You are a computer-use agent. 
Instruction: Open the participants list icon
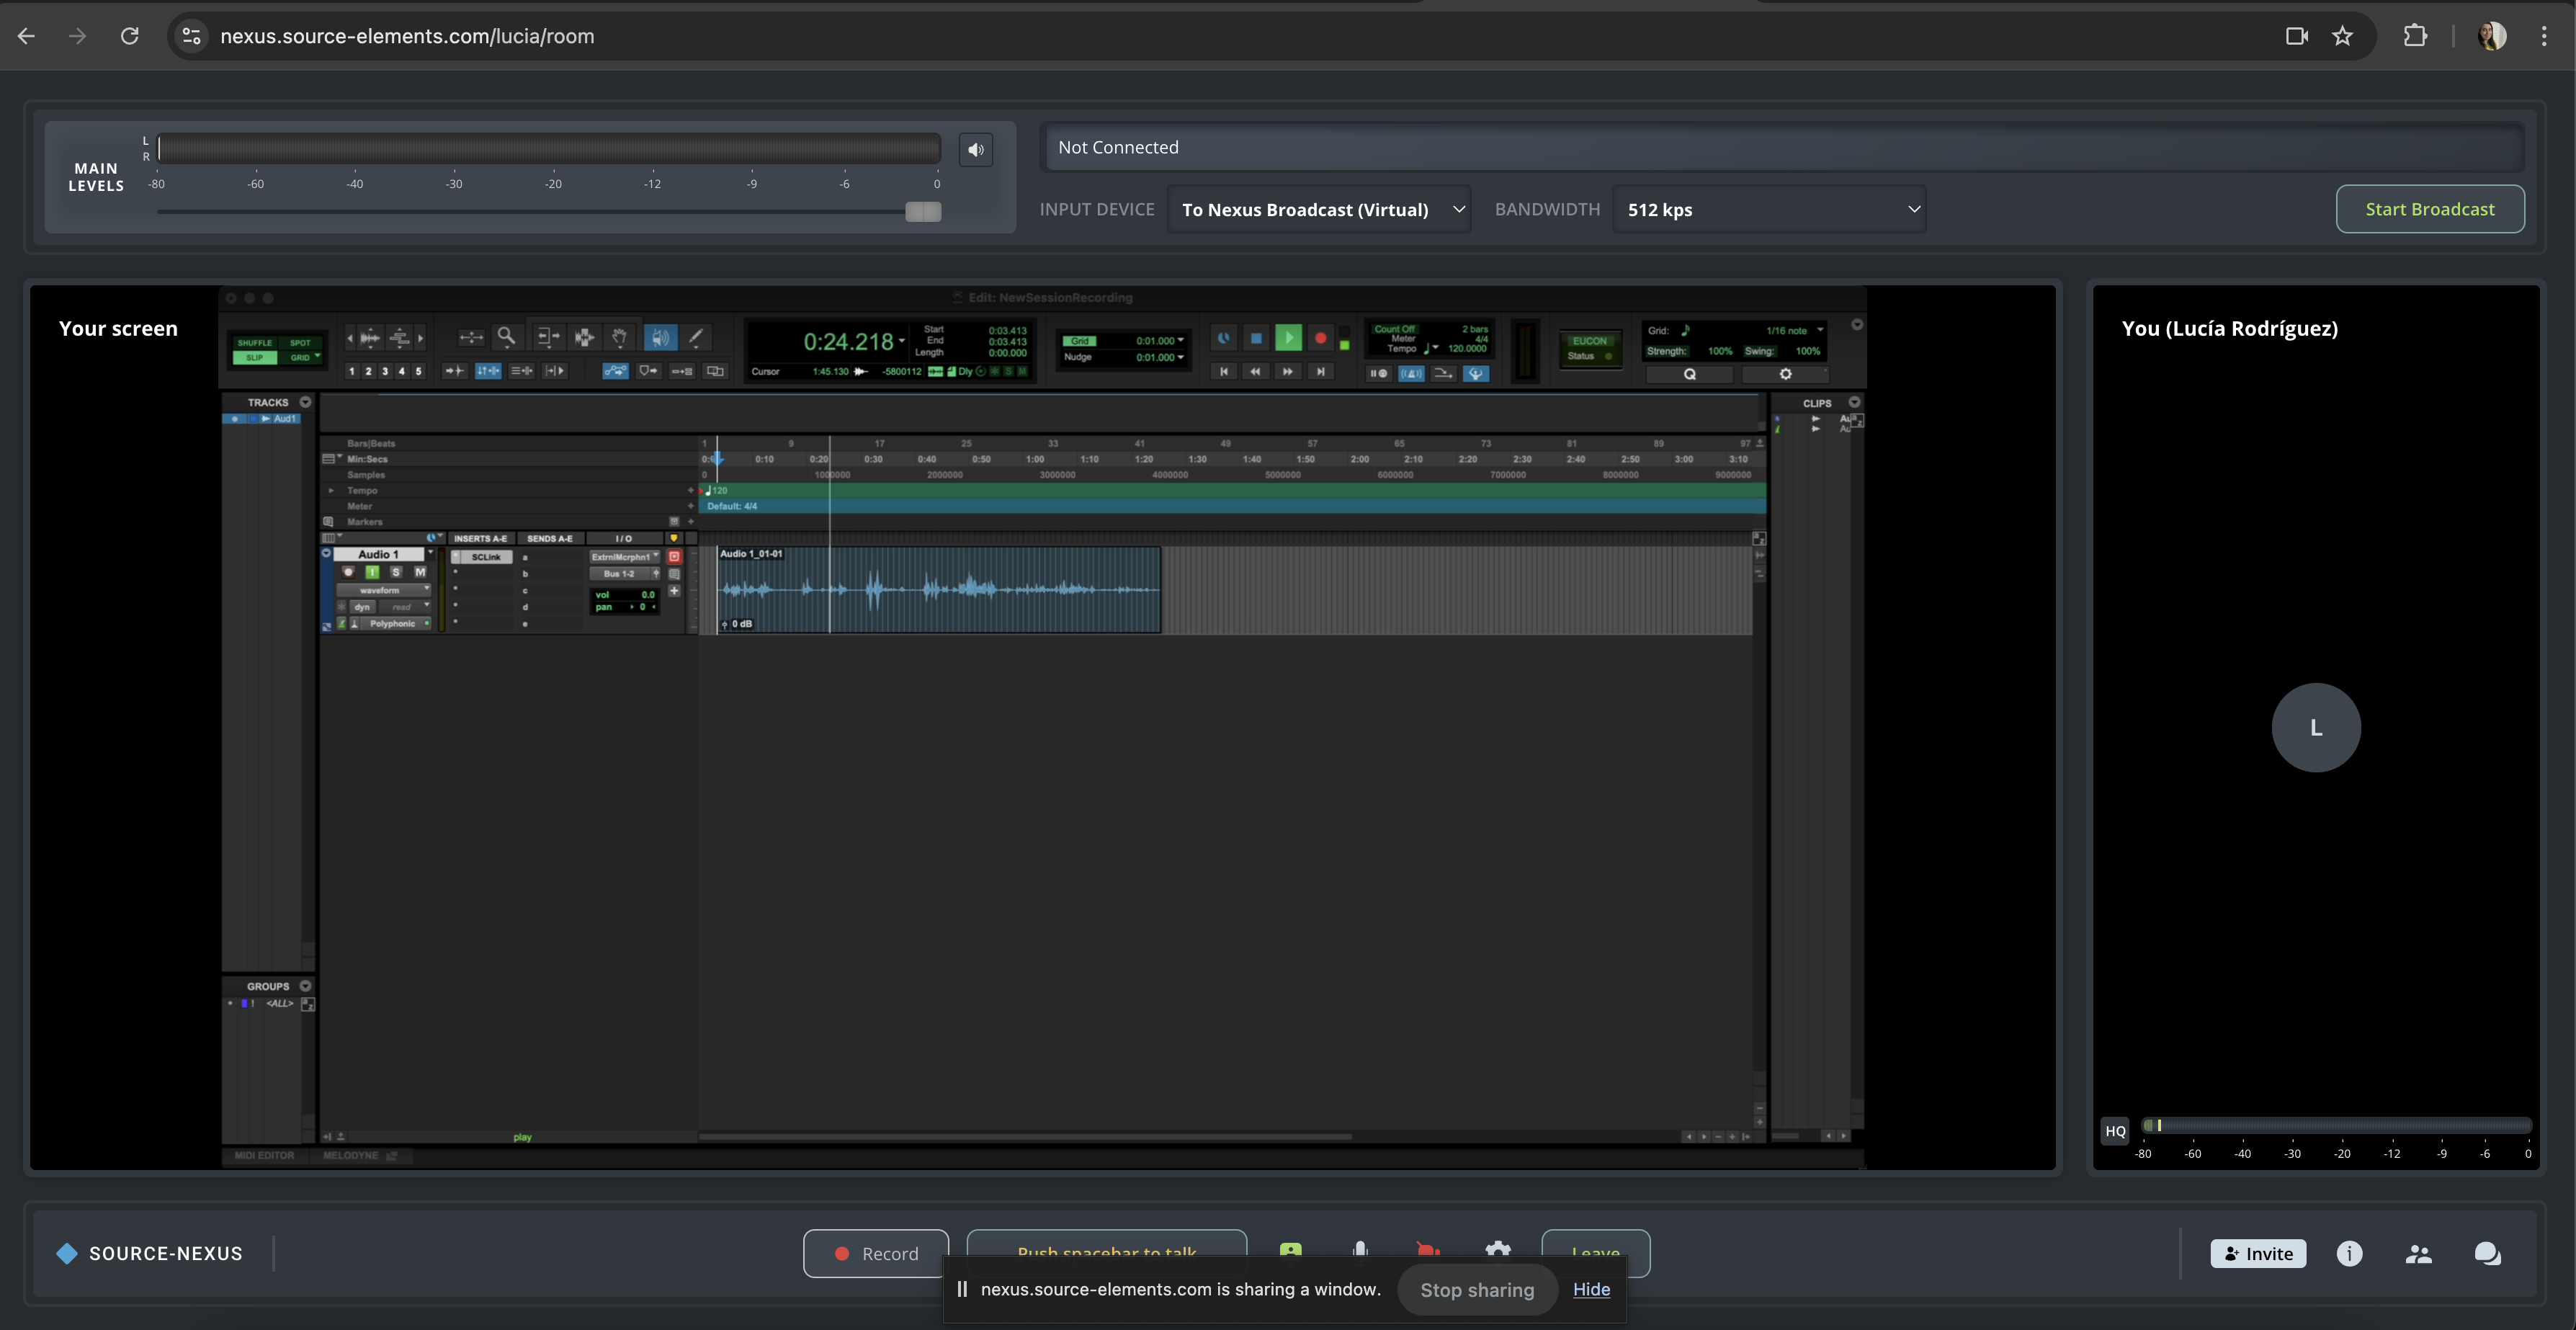click(x=2418, y=1253)
